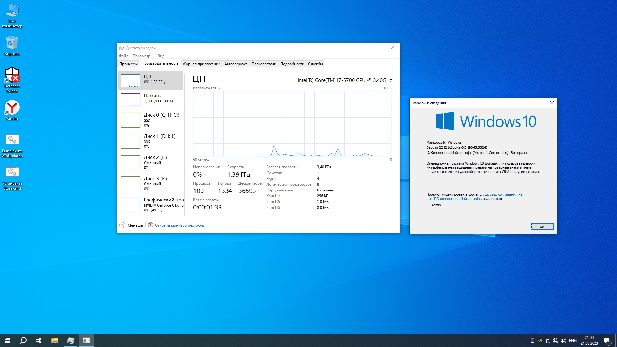Open the Параметры menu
617x347 pixels.
[x=143, y=56]
